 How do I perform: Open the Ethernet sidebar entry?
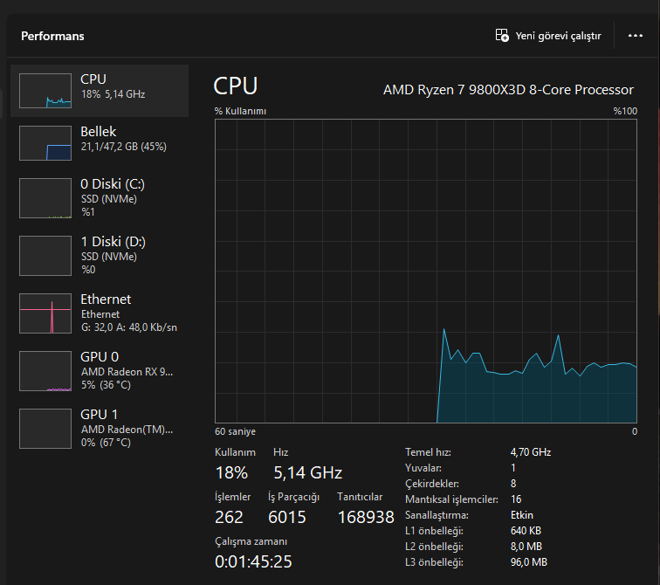point(100,313)
